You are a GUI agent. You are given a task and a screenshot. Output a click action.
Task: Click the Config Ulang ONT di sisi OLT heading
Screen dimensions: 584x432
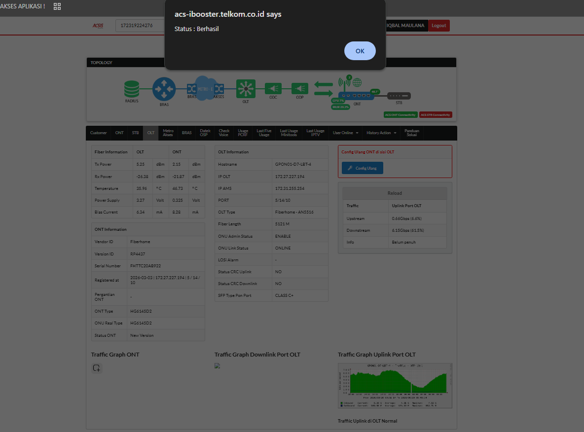367,152
